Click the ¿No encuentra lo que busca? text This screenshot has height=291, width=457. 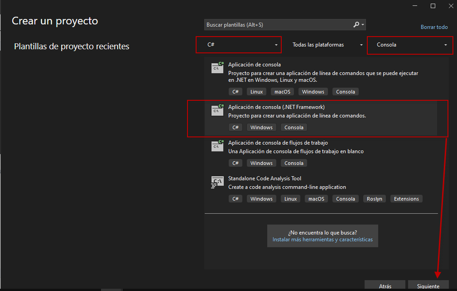[322, 233]
